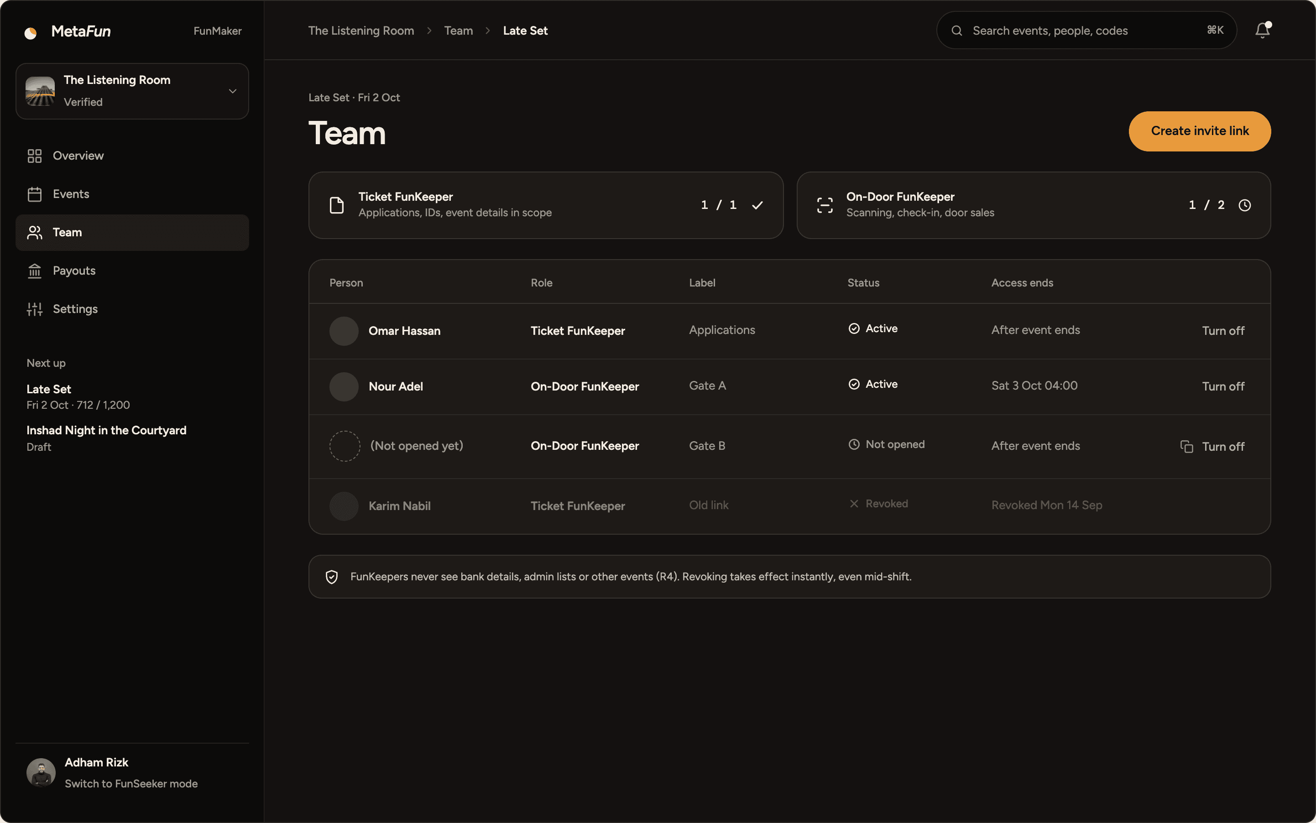The image size is (1316, 823).
Task: Open the Ticket FunKeeper role card
Action: [546, 205]
